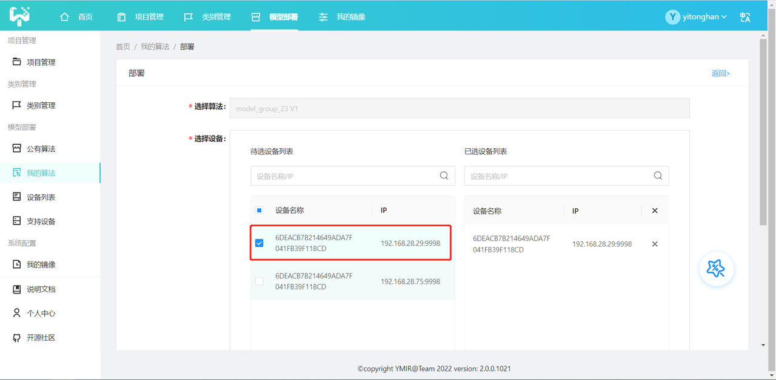The width and height of the screenshot is (776, 380).
Task: Click the language switch icon
Action: [745, 17]
